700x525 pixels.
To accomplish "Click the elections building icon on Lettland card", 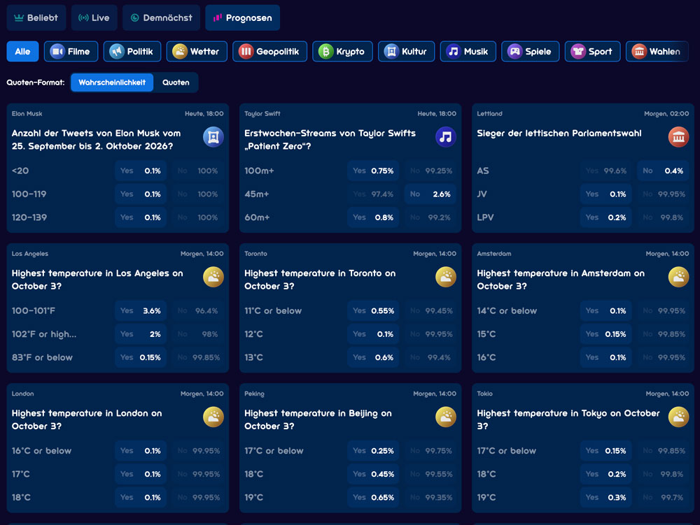I will [x=678, y=137].
